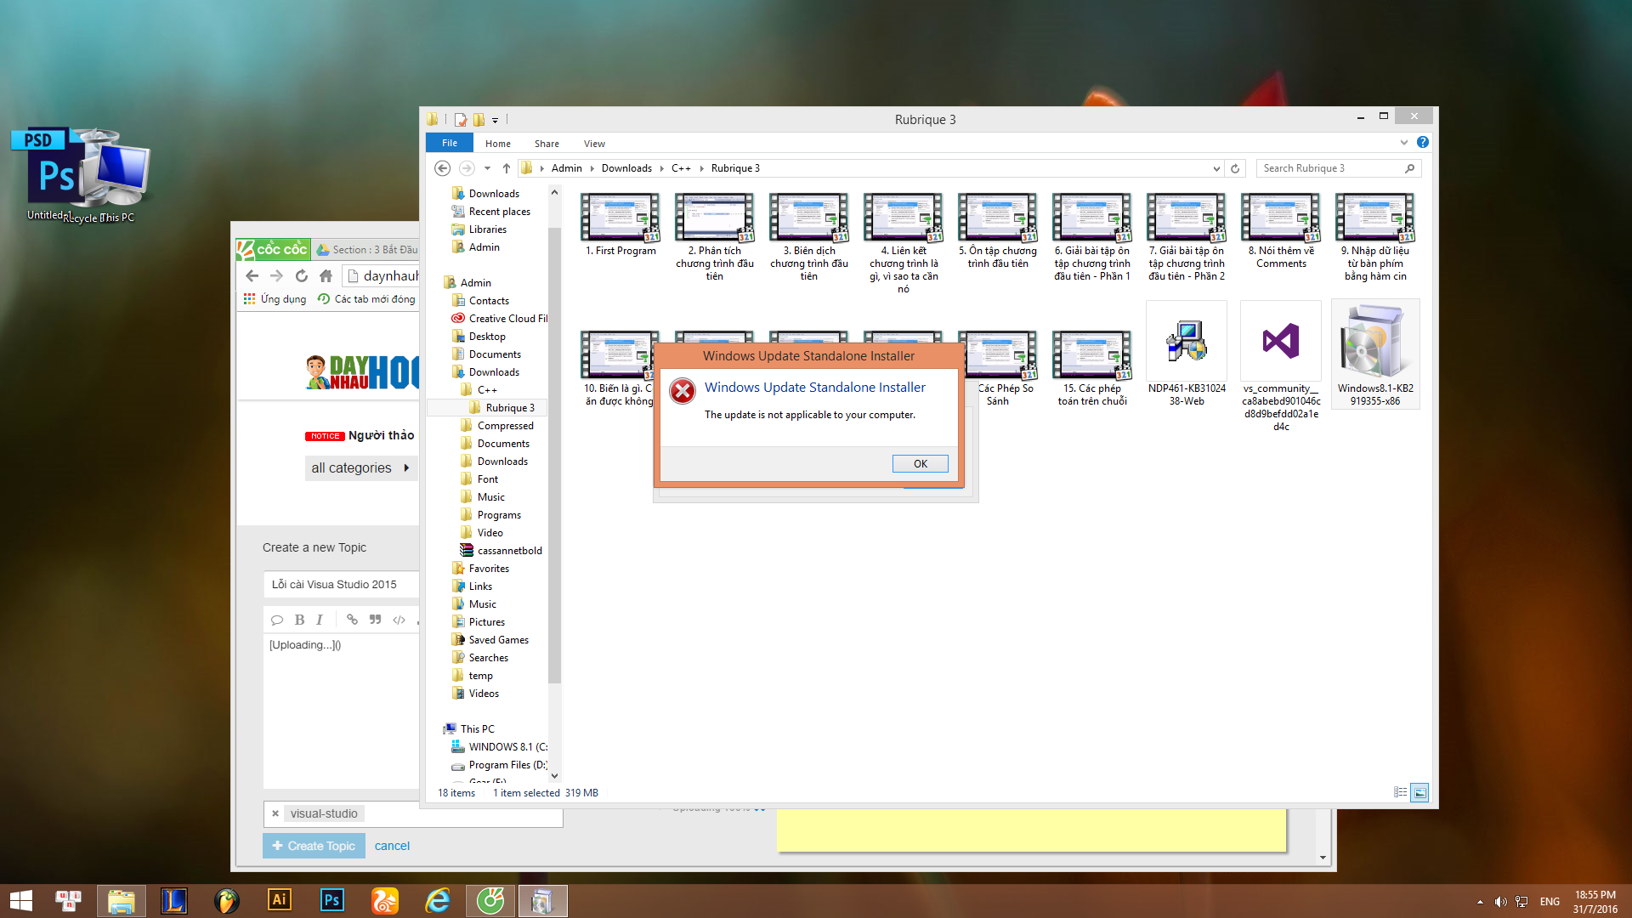Screen dimensions: 1632x918
Task: Click chevron after C++ in address path
Action: 701,168
